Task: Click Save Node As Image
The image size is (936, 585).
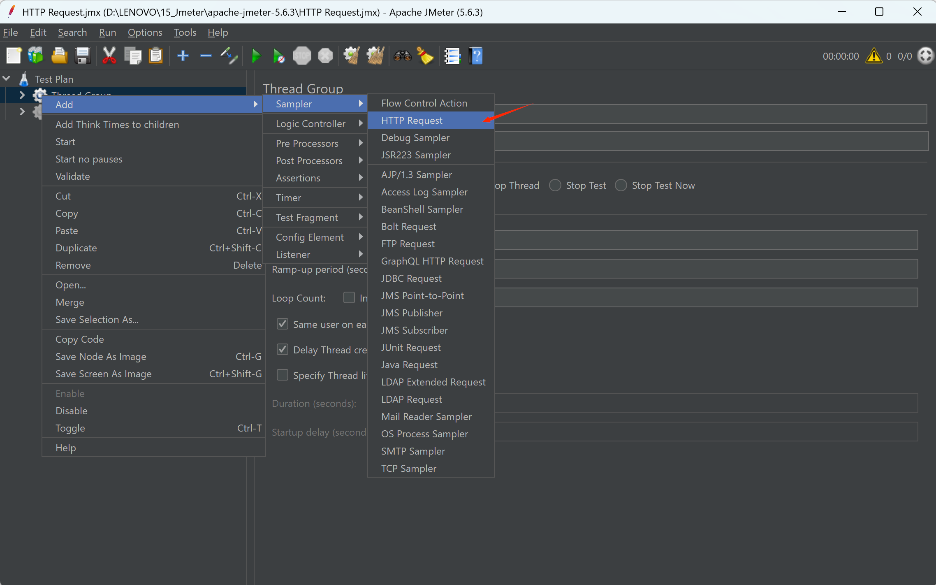Action: (x=153, y=356)
